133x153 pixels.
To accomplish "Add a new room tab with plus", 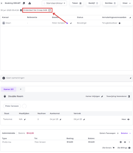I will (x=21, y=89).
